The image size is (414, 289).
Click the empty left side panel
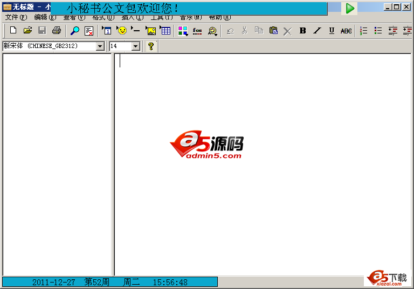pos(57,164)
